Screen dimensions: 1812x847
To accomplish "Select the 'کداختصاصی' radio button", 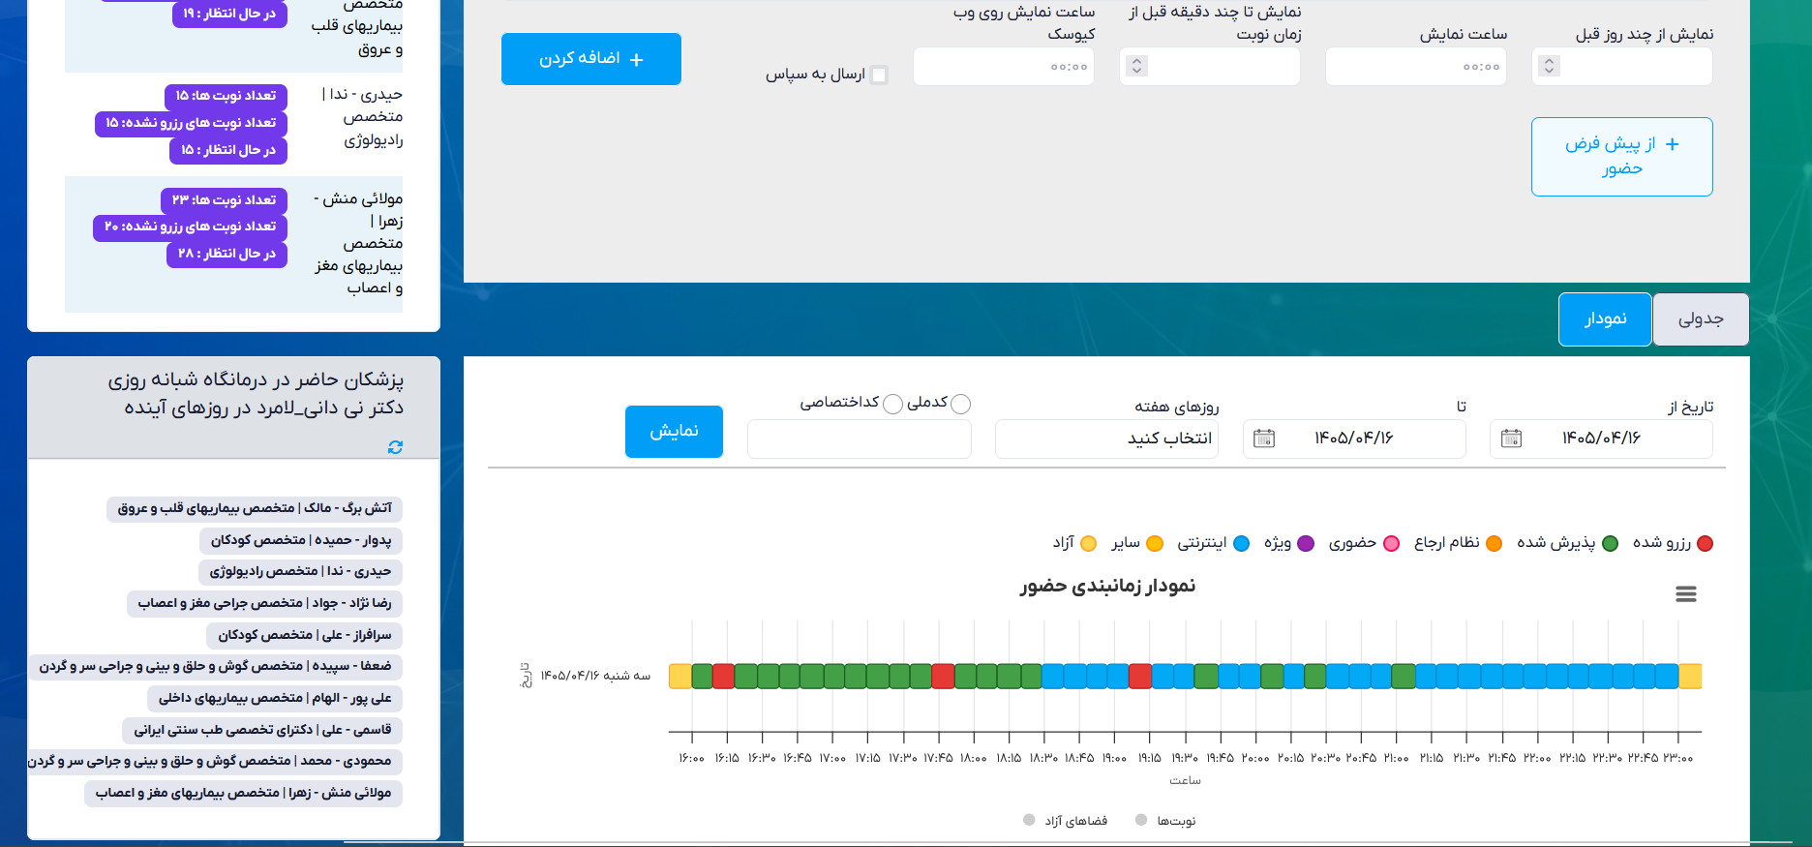I will [892, 404].
